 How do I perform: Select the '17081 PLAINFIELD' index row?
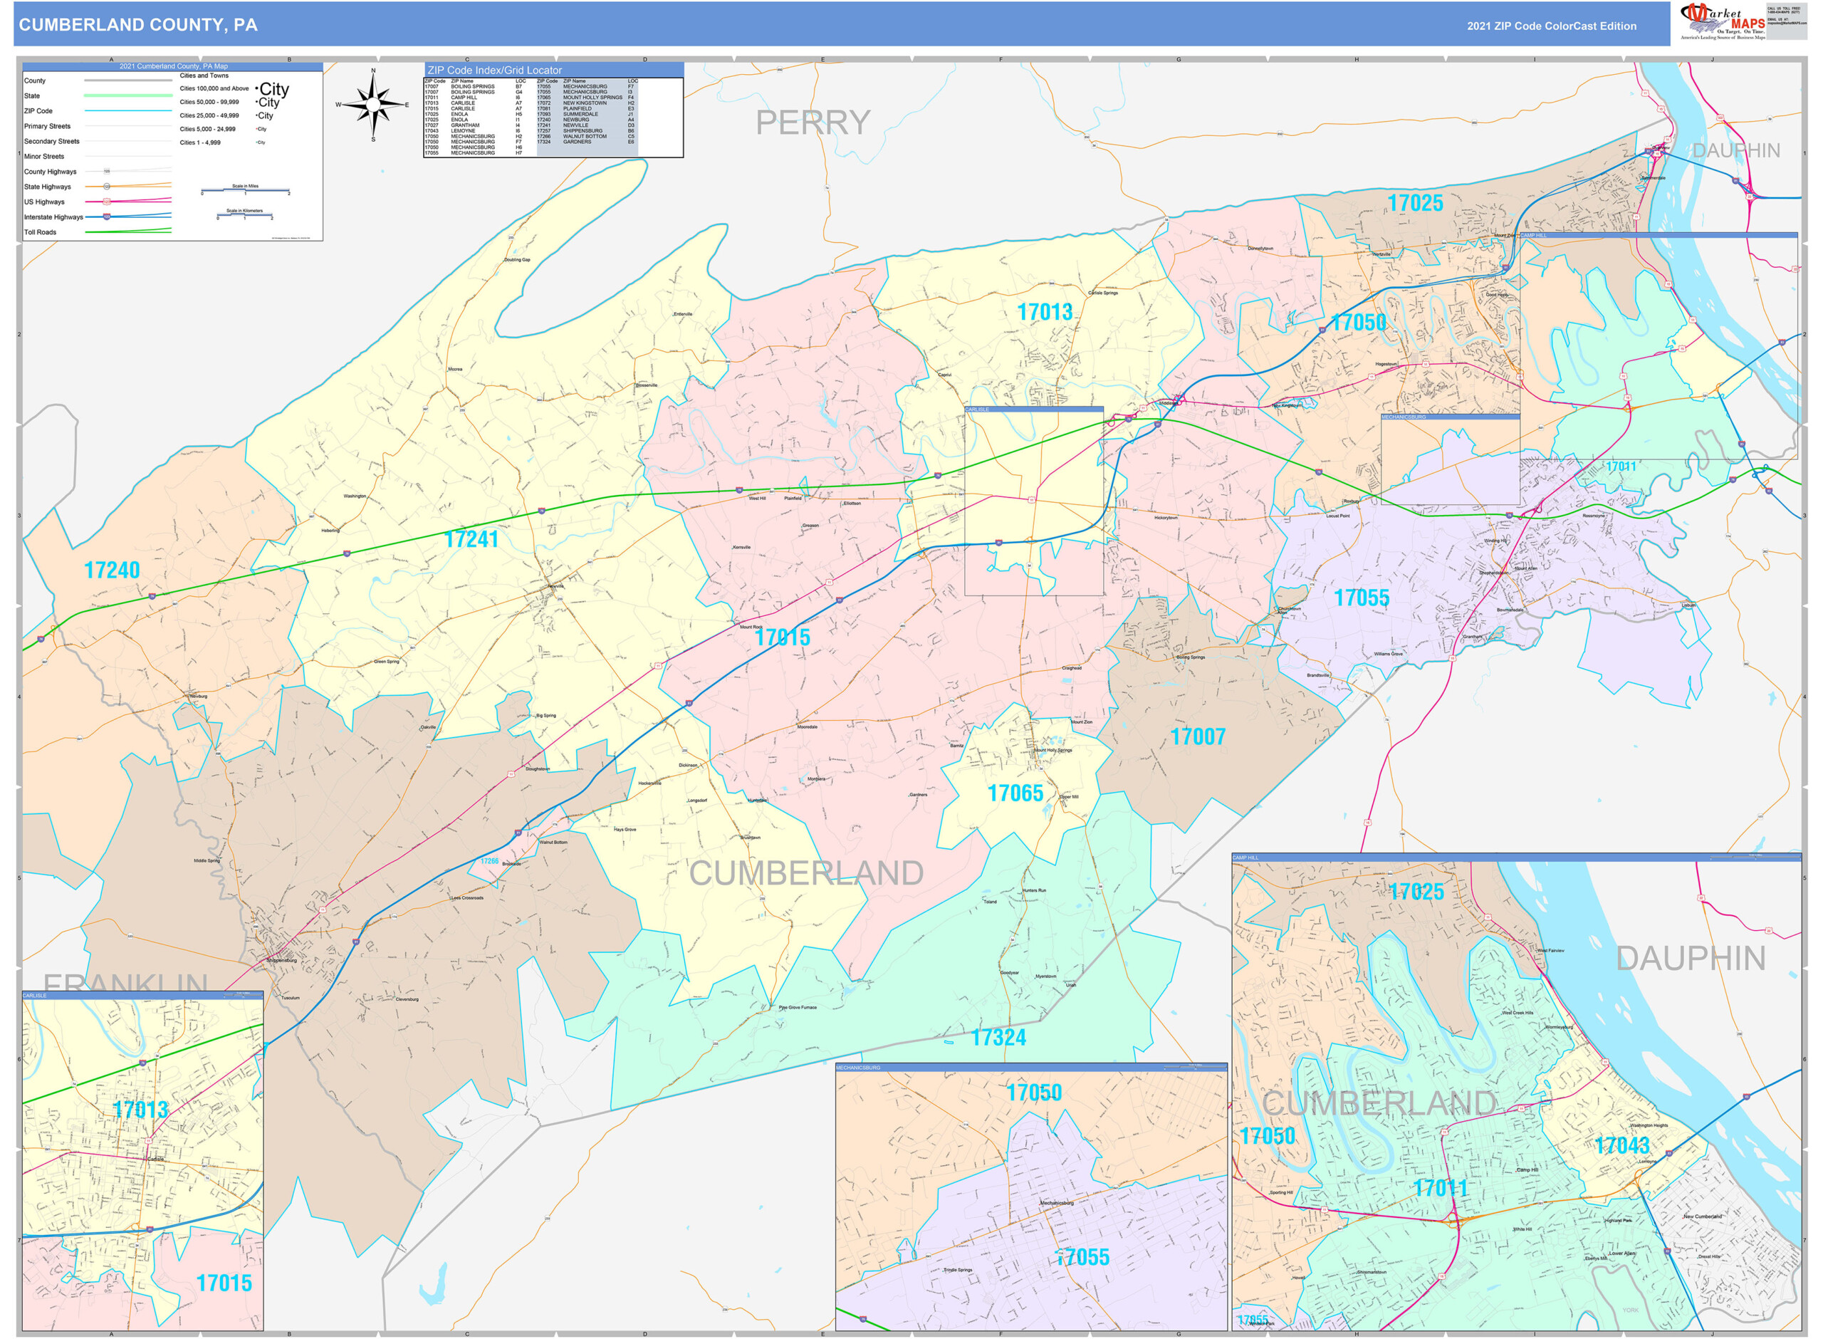tap(587, 108)
